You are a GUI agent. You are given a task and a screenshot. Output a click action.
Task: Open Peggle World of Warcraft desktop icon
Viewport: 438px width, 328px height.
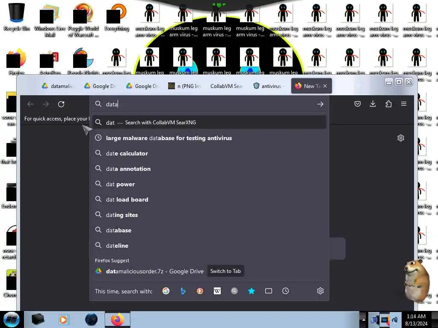pos(83,20)
